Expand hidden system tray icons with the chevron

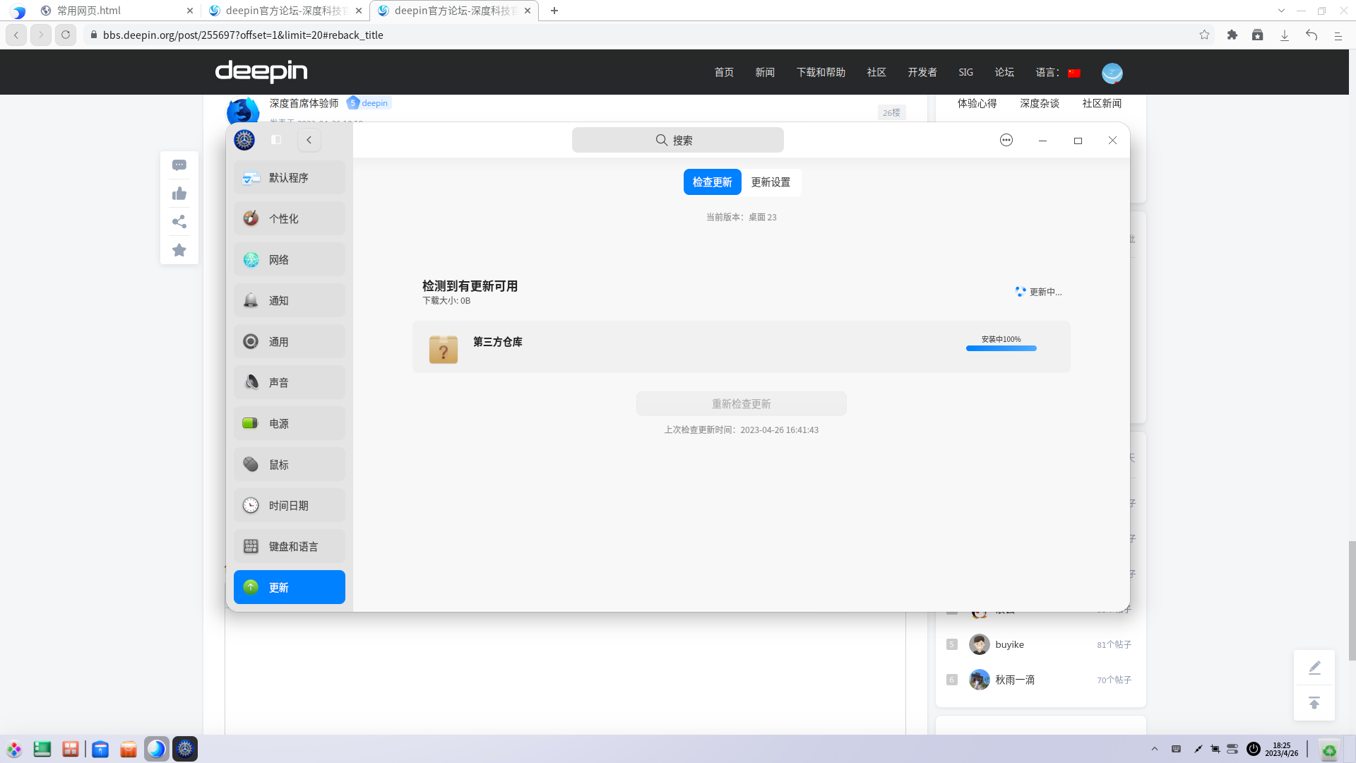click(x=1154, y=748)
